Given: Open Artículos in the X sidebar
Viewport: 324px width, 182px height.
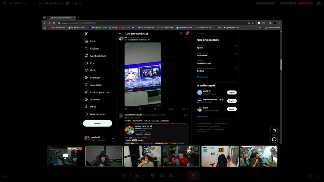Looking at the screenshot, I should click(x=92, y=100).
